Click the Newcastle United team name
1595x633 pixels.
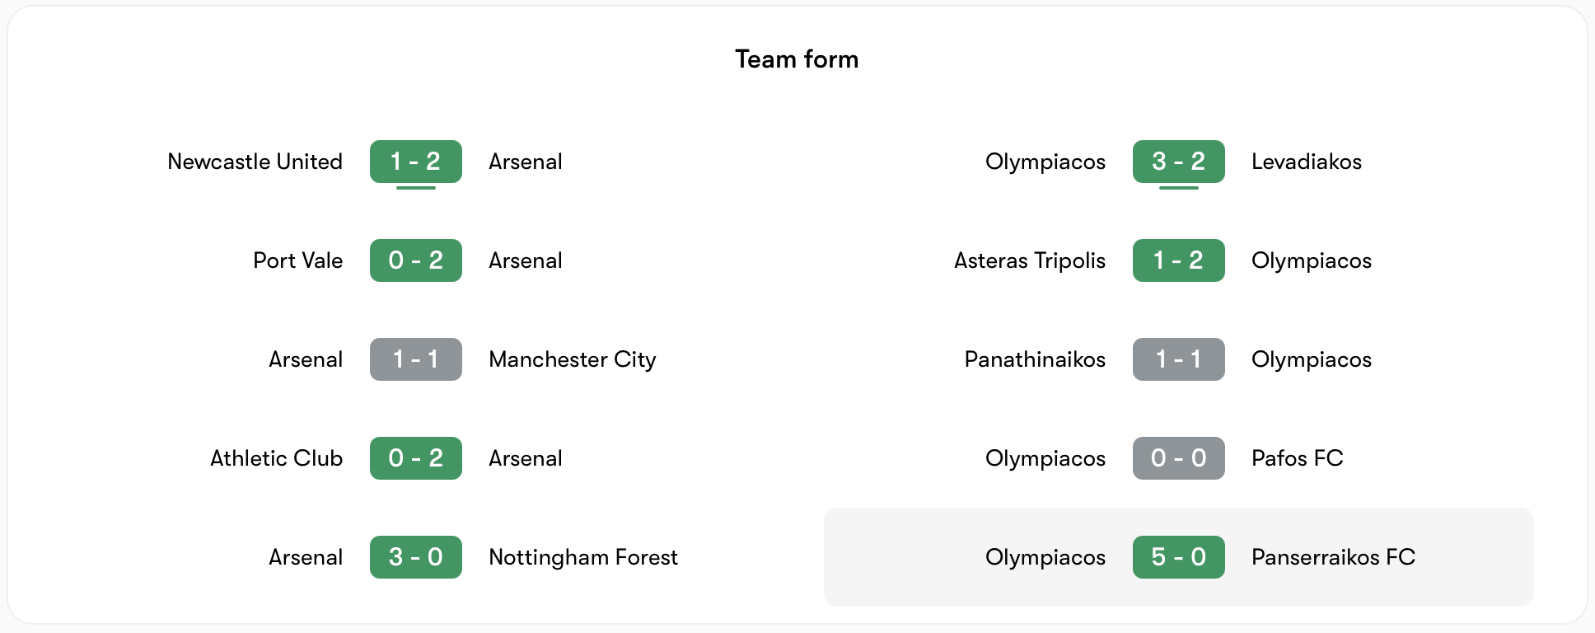[255, 162]
